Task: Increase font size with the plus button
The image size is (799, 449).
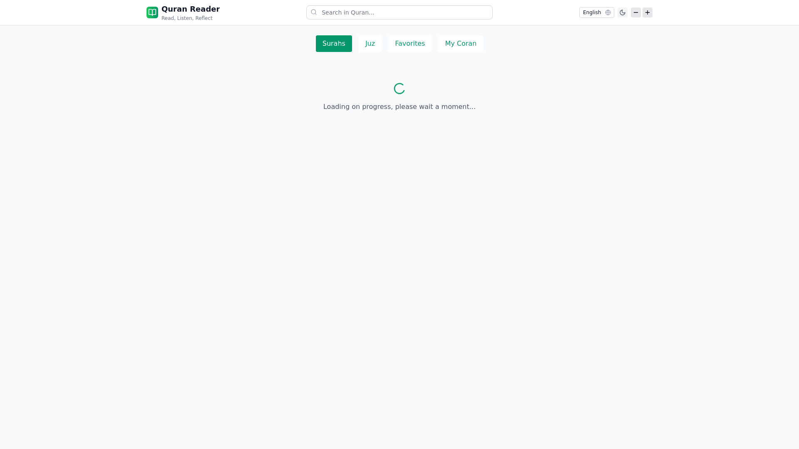Action: point(648,12)
